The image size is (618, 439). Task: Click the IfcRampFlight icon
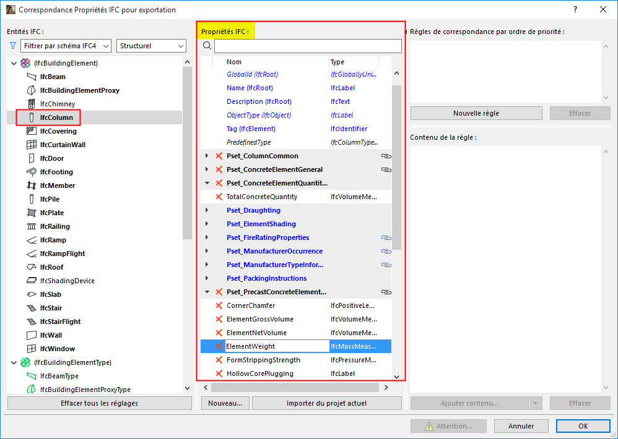coord(32,254)
